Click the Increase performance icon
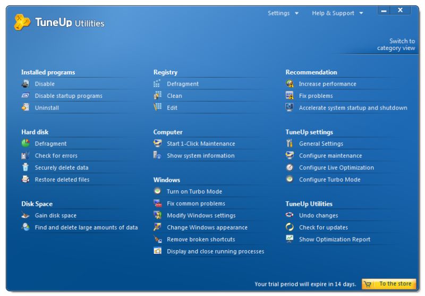Viewport: 425px width, 296px height. (290, 83)
